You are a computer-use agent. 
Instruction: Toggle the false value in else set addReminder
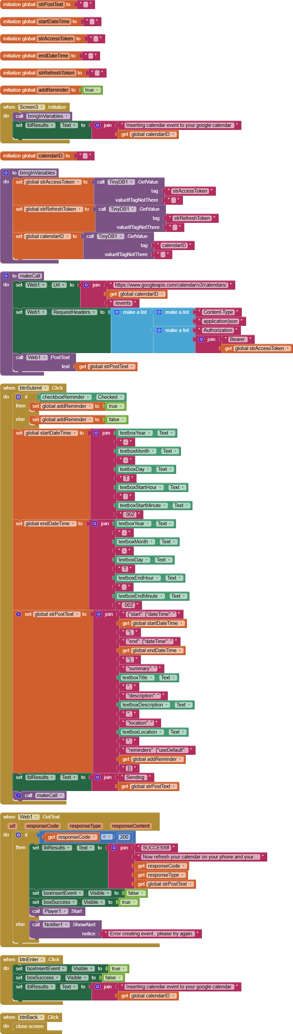click(x=116, y=420)
